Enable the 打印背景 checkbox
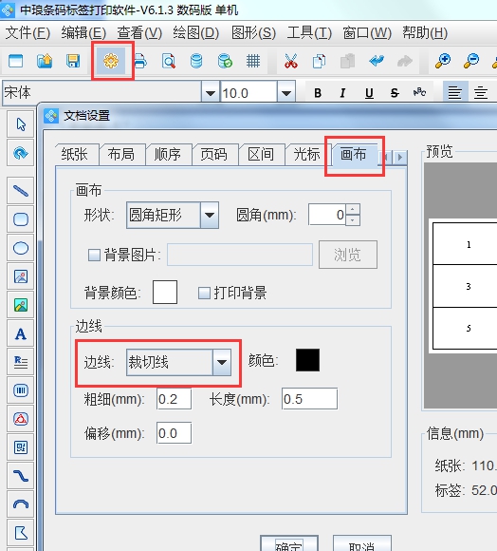 (204, 293)
